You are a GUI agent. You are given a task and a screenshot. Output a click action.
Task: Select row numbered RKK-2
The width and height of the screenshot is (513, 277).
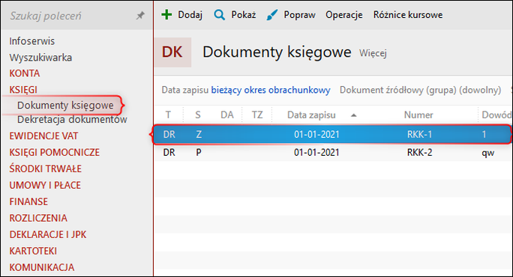pos(333,153)
